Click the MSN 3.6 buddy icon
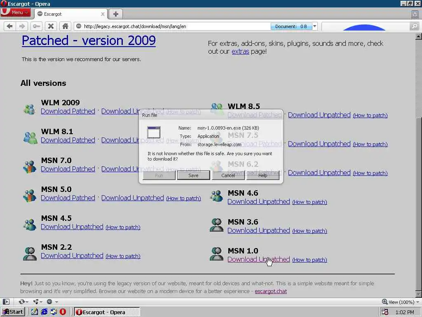This screenshot has width=422, height=317. 216,225
